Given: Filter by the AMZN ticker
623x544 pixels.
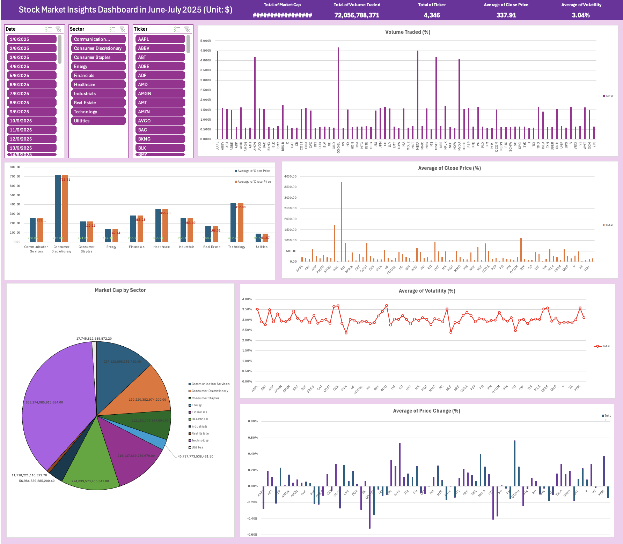Looking at the screenshot, I should (160, 112).
